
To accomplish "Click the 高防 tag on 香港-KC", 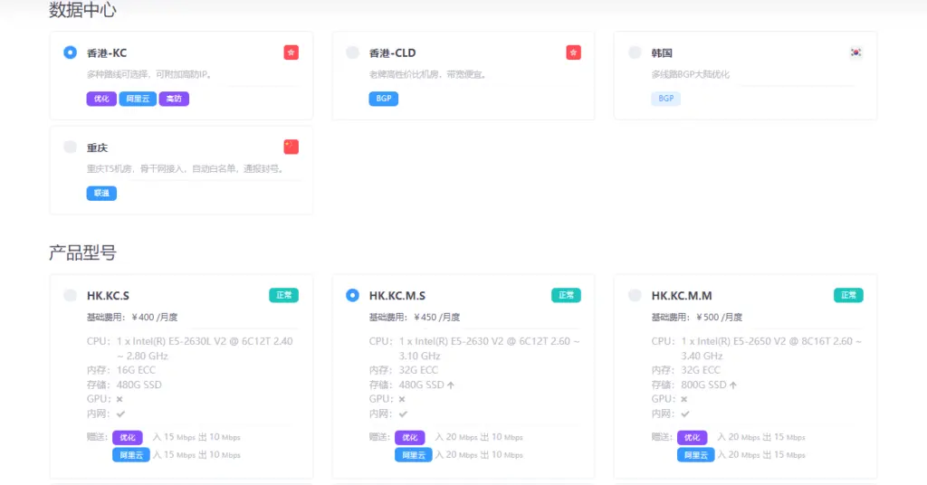I will [x=174, y=99].
